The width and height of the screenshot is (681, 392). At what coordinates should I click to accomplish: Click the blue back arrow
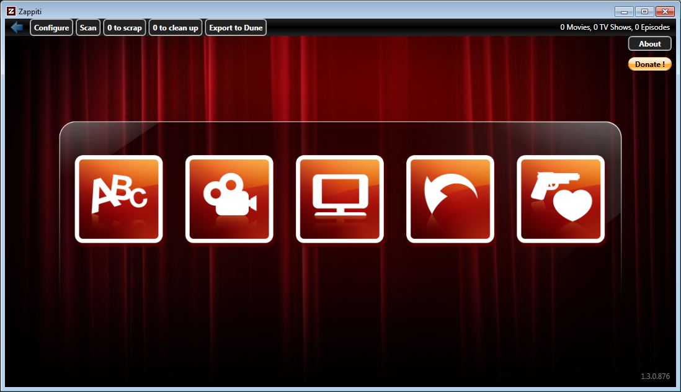click(x=17, y=27)
